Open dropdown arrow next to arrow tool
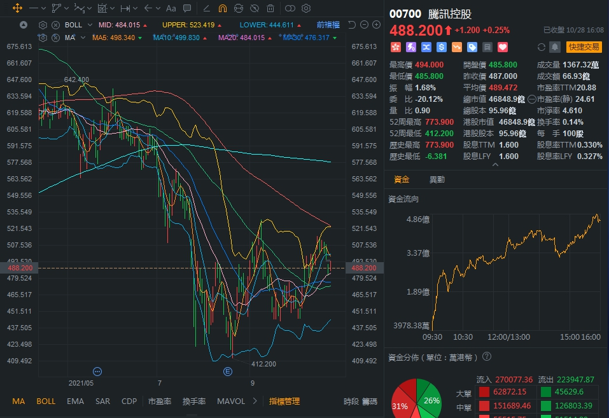Viewport: 609px width, 418px height. point(158,8)
